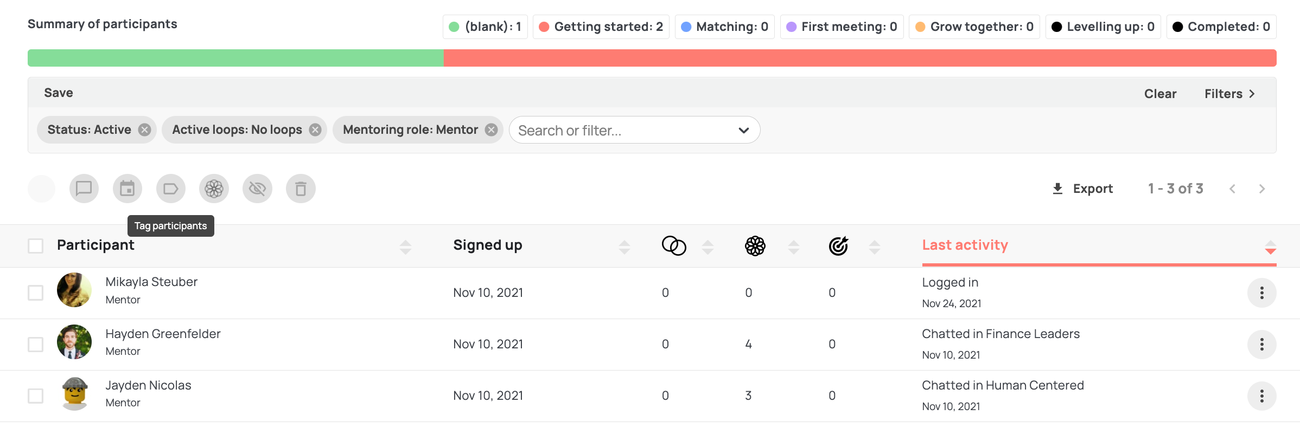The height and width of the screenshot is (428, 1300).
Task: Sort by the target goals column icon
Action: coord(838,246)
